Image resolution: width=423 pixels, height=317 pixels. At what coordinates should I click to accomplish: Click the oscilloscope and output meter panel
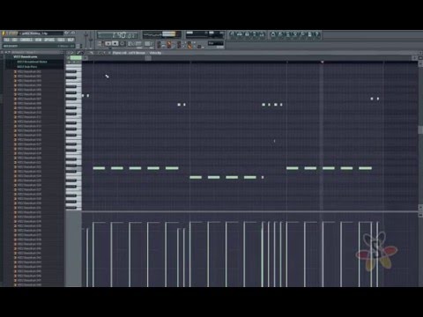tap(162, 34)
